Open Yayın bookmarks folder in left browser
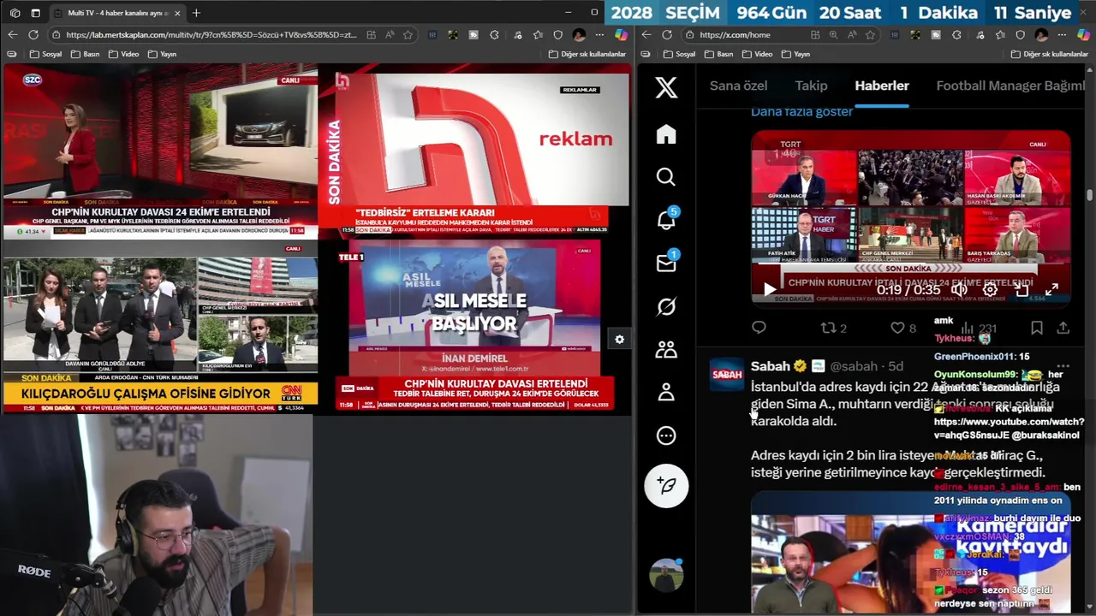This screenshot has height=616, width=1096. [163, 54]
